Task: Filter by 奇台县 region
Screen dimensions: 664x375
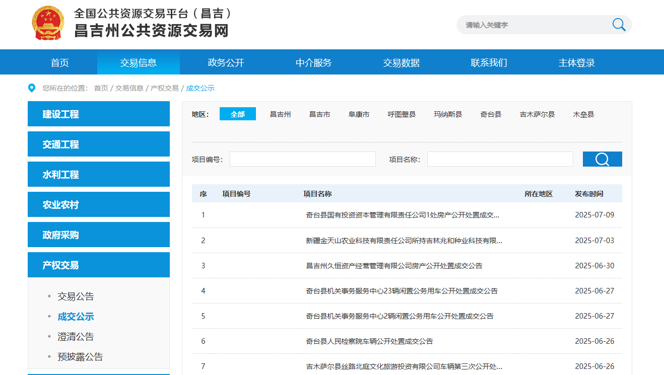Action: pyautogui.click(x=491, y=114)
